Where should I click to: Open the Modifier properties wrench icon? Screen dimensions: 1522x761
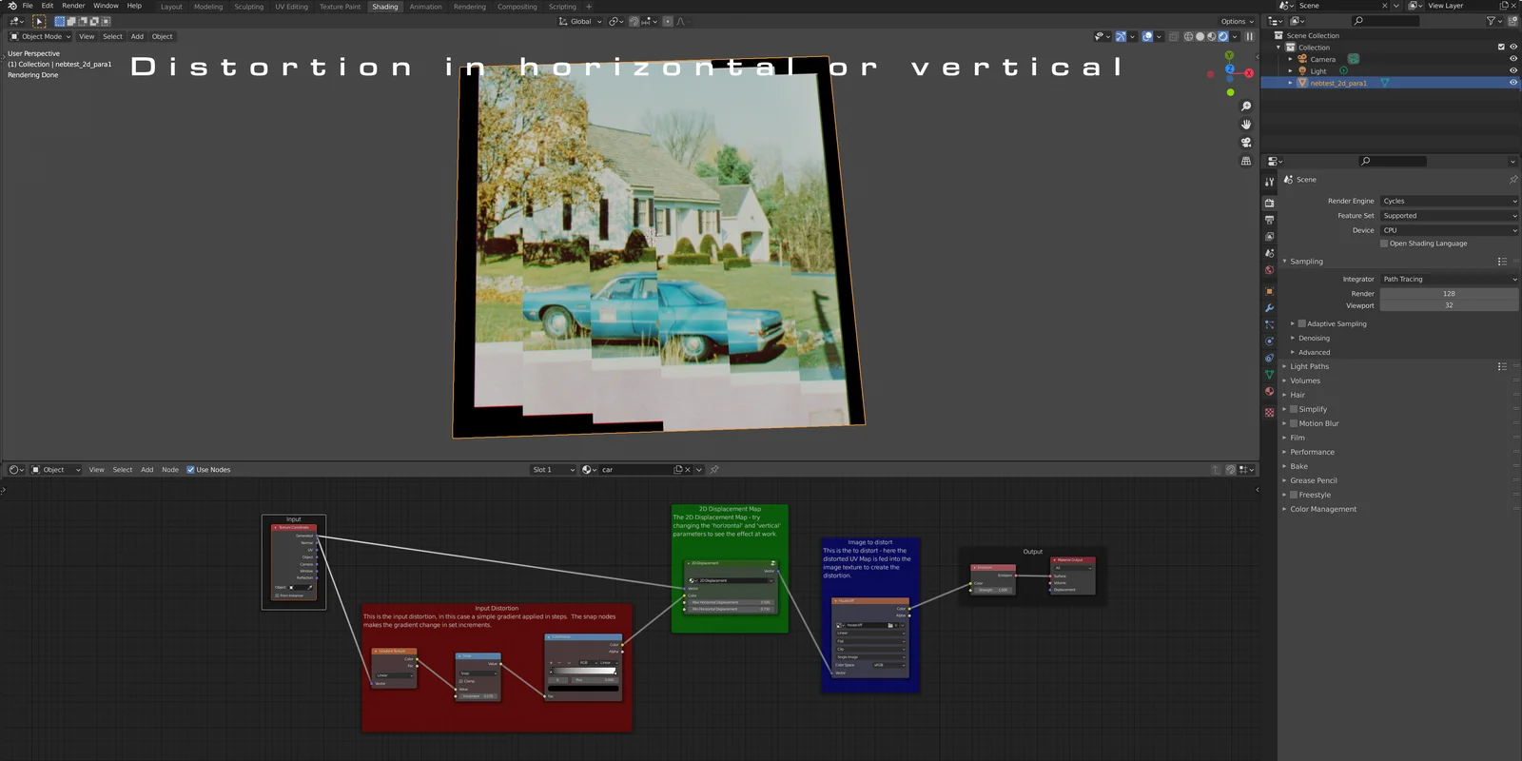pyautogui.click(x=1269, y=308)
